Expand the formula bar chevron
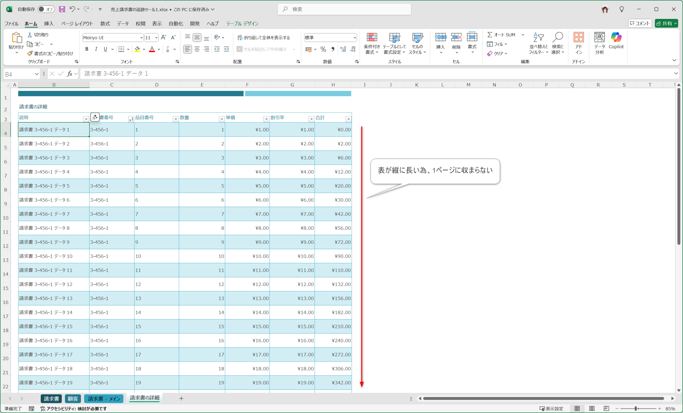Screen dimensions: 683x413 point(676,73)
